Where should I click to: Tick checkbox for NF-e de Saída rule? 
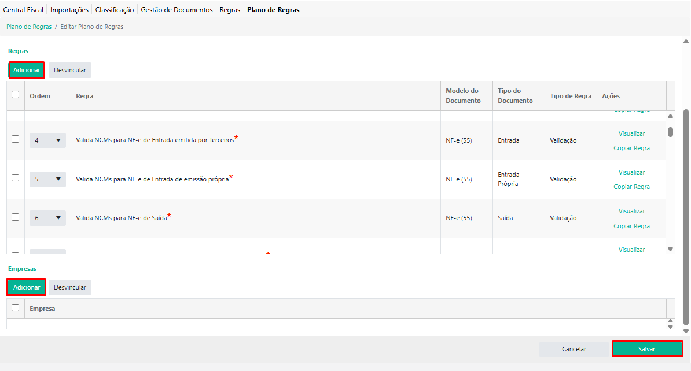[x=16, y=217]
